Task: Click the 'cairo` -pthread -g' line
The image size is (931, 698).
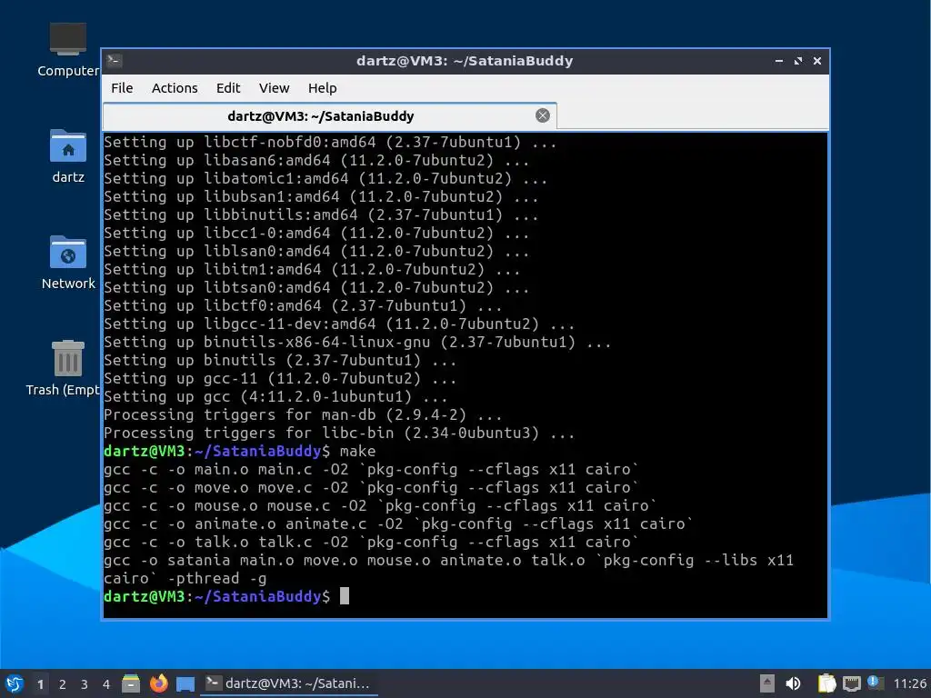Action: [x=185, y=579]
